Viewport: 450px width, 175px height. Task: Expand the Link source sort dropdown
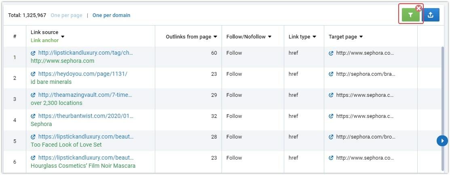pyautogui.click(x=63, y=36)
